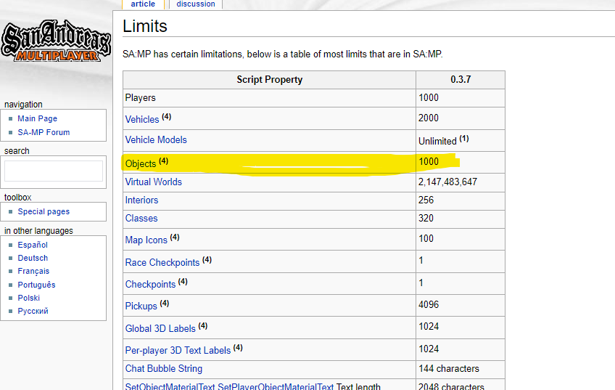This screenshot has height=390, width=615.
Task: Click the Script Property column header
Action: pyautogui.click(x=270, y=80)
